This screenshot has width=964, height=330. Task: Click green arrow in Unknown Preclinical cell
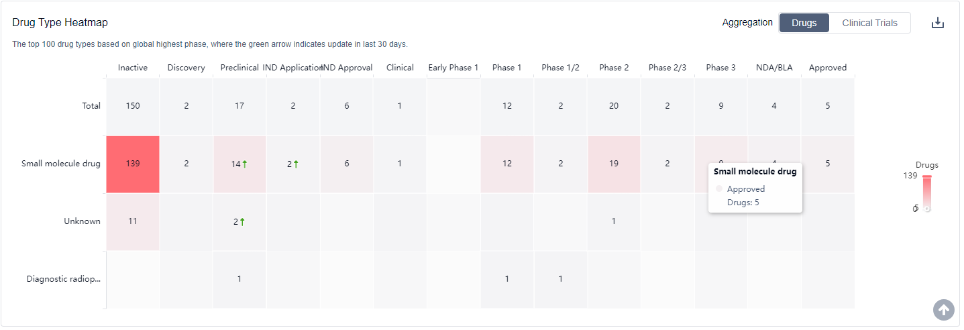coord(242,221)
